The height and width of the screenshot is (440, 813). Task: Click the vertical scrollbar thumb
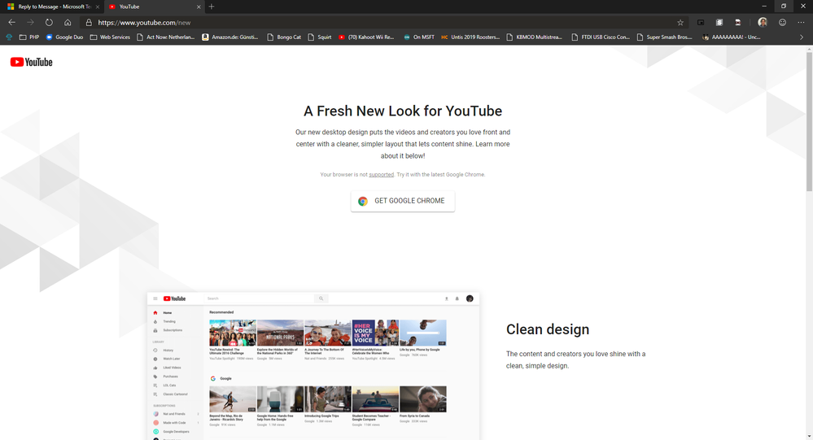tap(809, 120)
